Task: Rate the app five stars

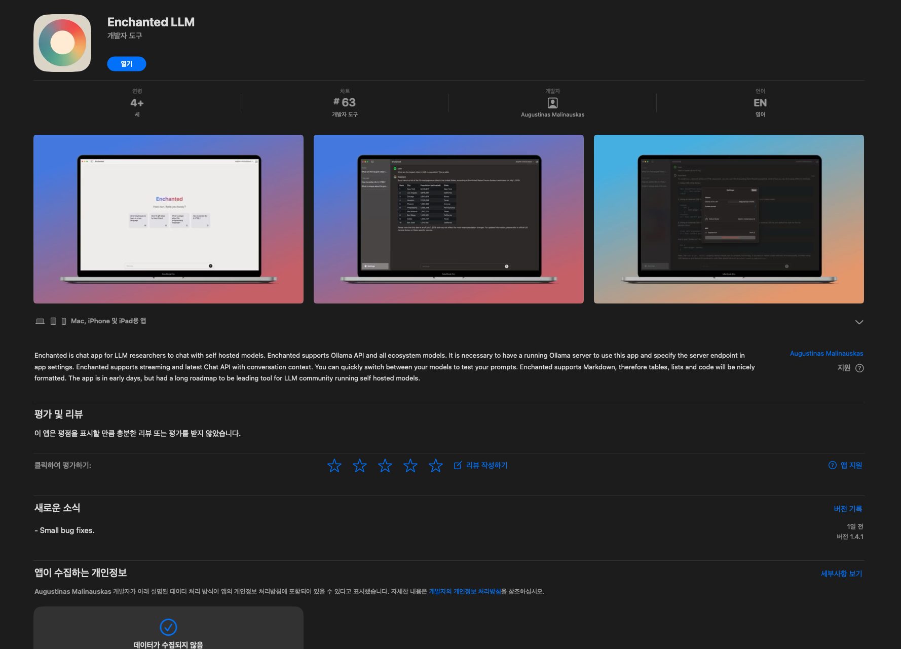Action: (x=436, y=466)
